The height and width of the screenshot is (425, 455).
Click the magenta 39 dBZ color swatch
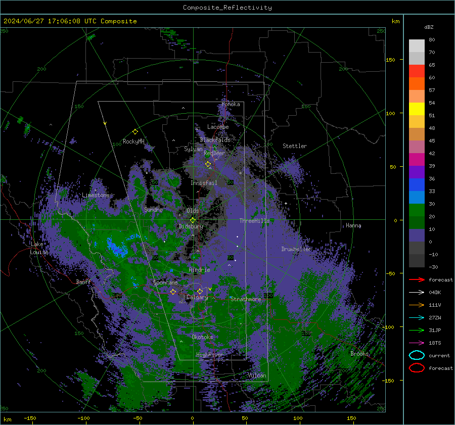point(417,160)
